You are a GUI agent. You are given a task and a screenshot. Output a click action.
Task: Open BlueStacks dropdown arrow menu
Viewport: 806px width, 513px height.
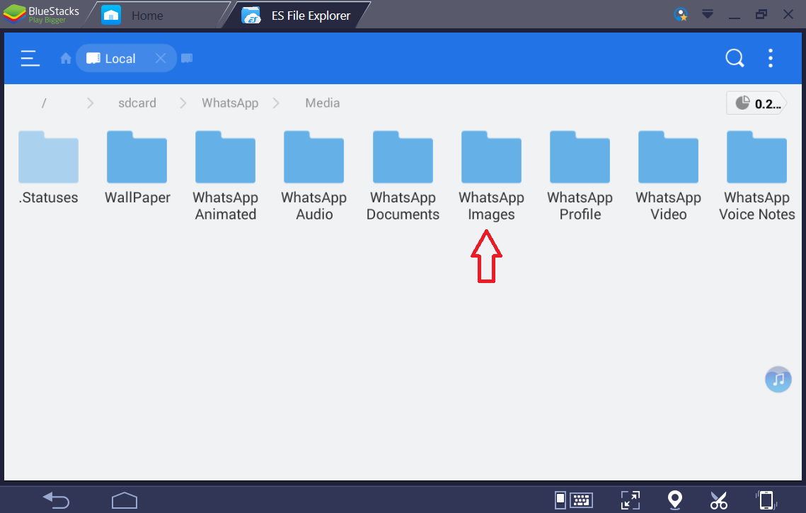click(x=708, y=14)
